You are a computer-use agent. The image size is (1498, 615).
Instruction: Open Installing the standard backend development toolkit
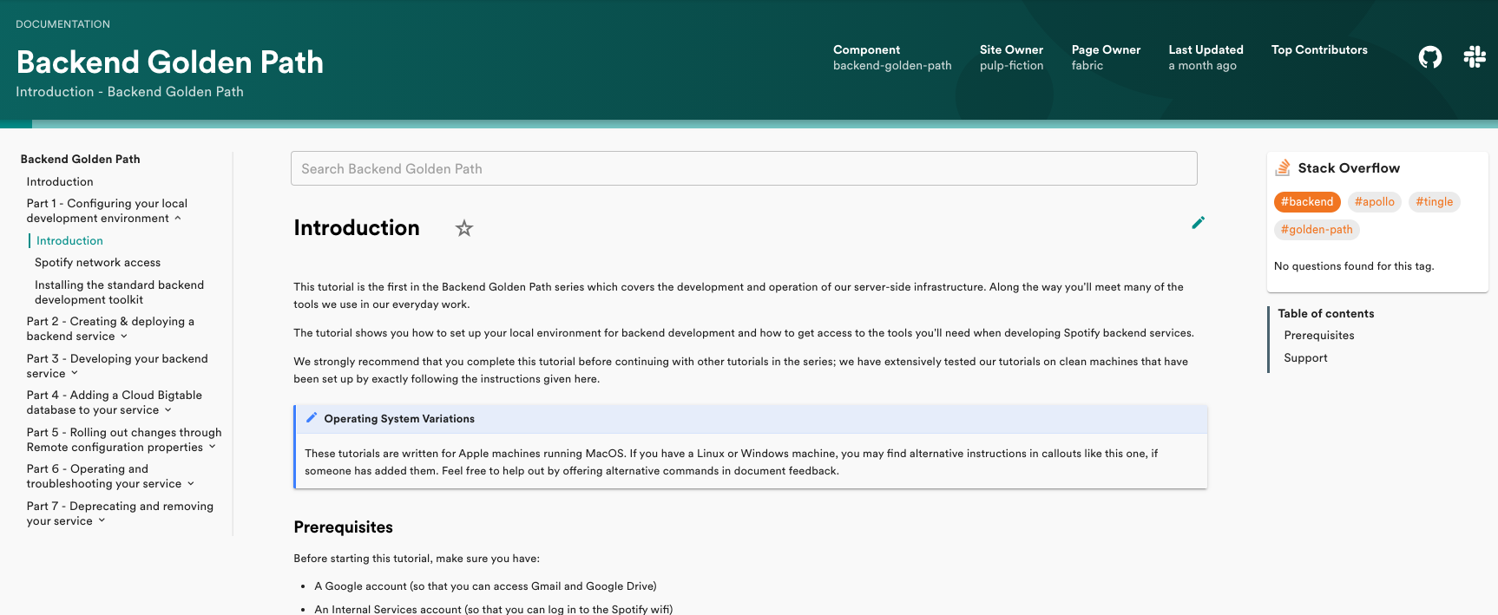pos(119,292)
